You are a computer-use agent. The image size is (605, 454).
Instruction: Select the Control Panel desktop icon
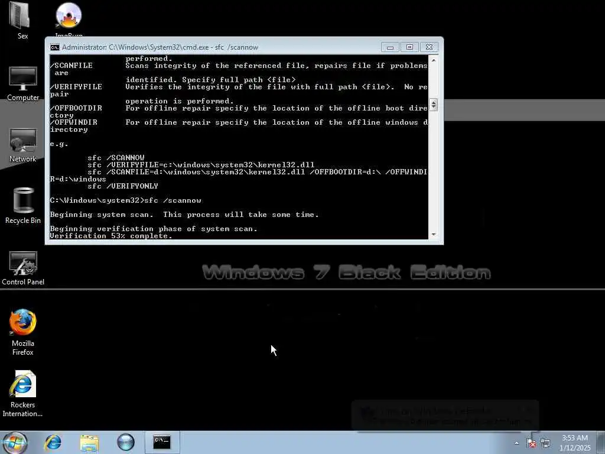click(23, 268)
